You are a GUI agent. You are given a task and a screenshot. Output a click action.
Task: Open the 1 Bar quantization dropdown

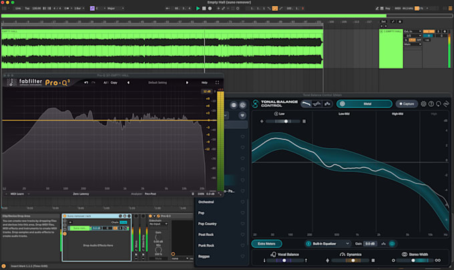click(x=79, y=9)
